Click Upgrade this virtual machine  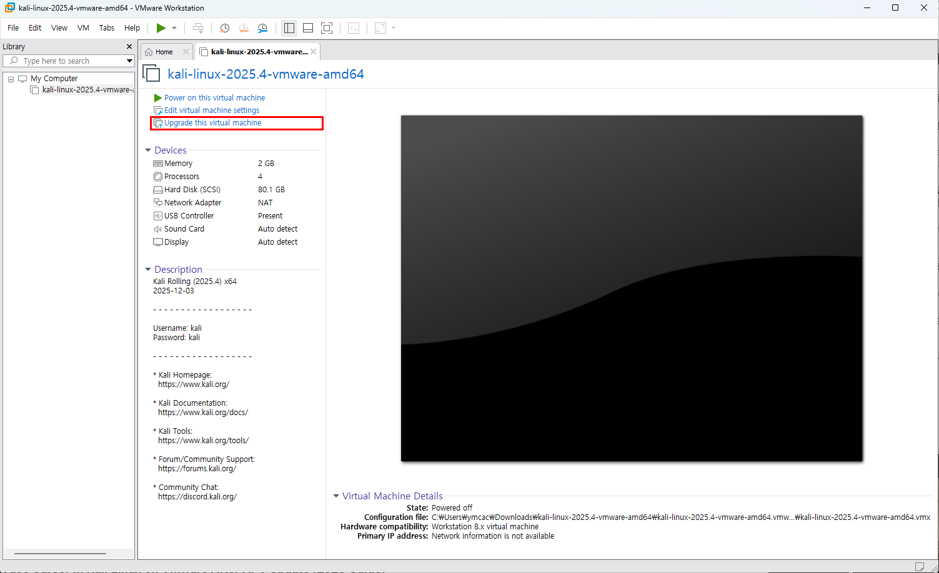(213, 123)
